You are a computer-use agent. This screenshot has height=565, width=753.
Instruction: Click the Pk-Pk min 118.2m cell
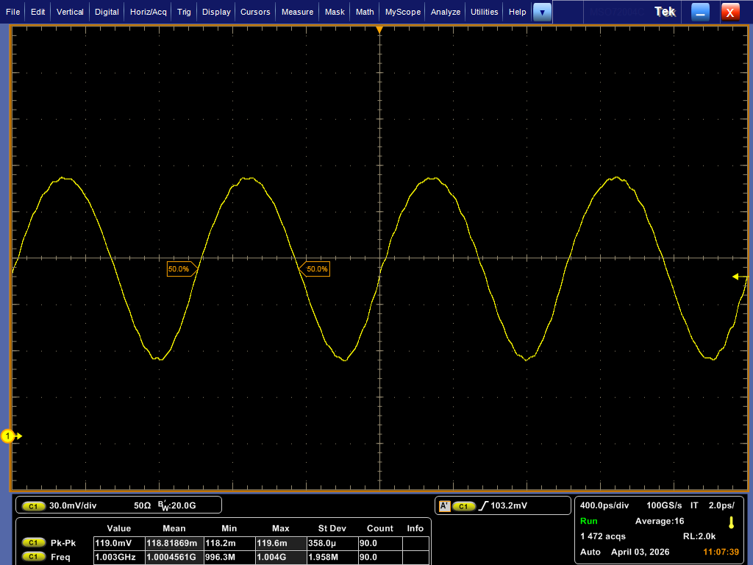229,543
